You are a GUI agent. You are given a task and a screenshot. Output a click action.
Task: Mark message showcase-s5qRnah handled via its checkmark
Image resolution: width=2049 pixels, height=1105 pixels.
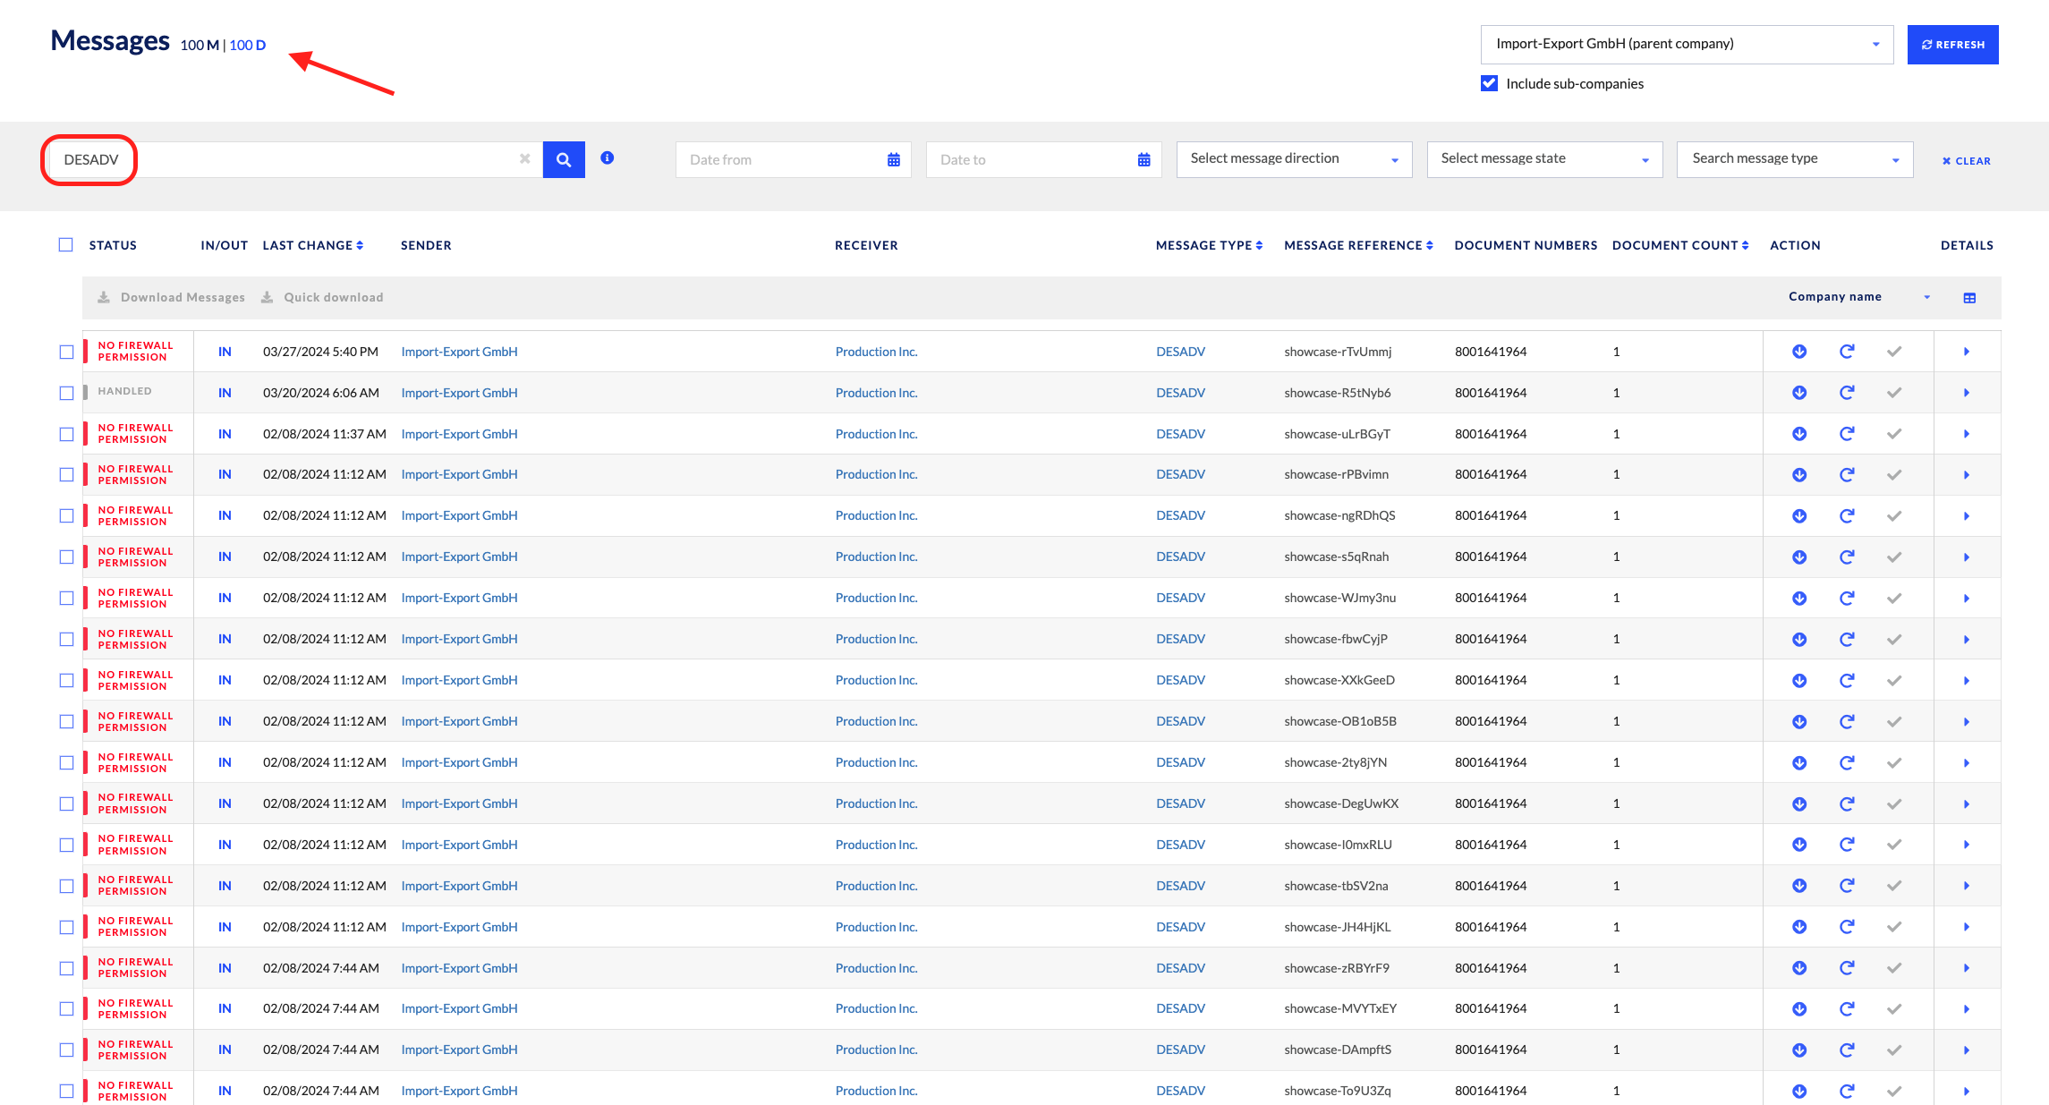click(1894, 557)
